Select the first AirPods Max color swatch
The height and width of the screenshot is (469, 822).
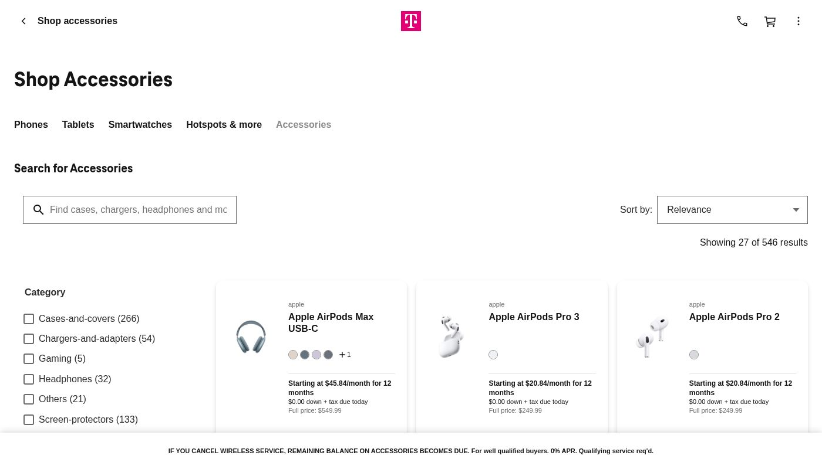coord(293,355)
